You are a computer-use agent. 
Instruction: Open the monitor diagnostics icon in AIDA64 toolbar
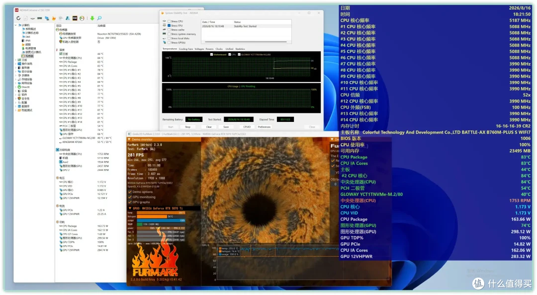click(47, 18)
